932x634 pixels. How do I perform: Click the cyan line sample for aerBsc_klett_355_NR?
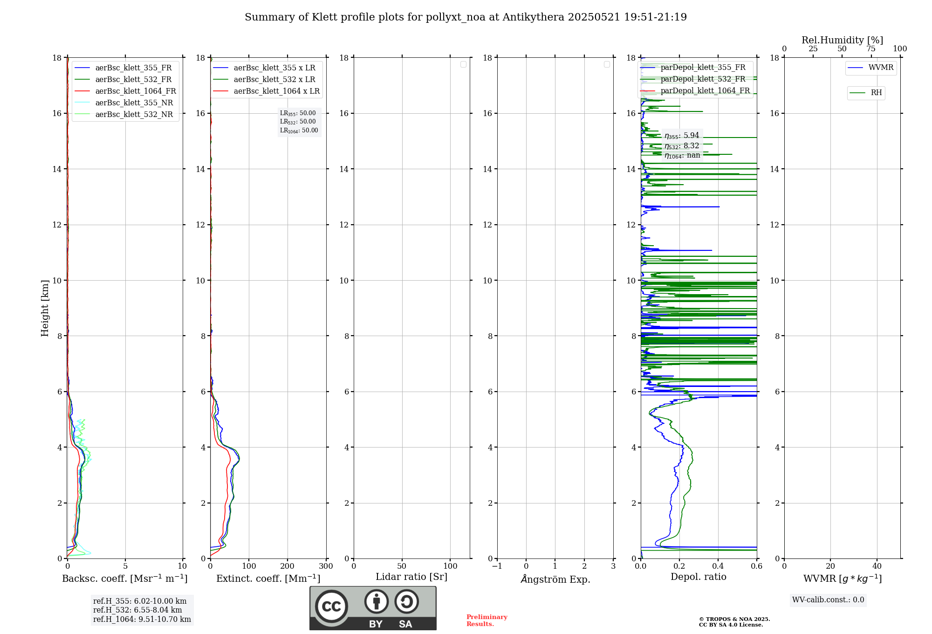coord(82,103)
